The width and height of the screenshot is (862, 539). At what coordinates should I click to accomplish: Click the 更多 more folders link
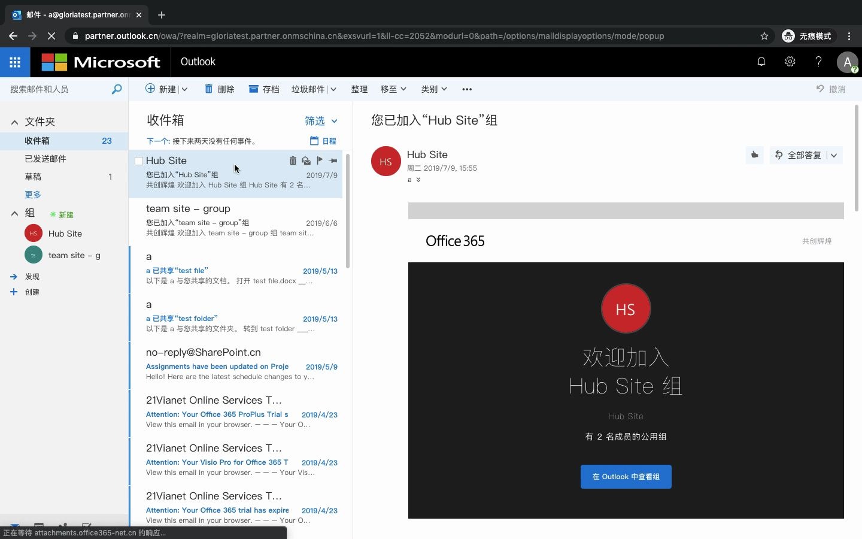pyautogui.click(x=33, y=195)
